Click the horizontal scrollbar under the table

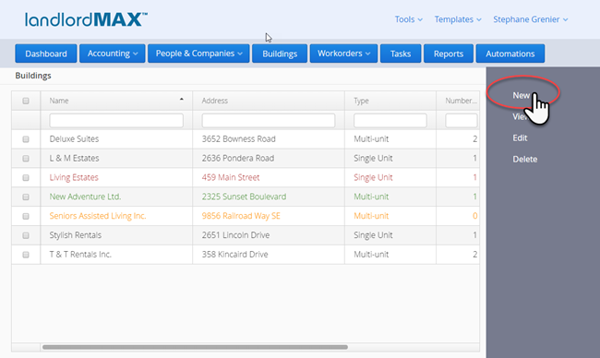tap(195, 347)
